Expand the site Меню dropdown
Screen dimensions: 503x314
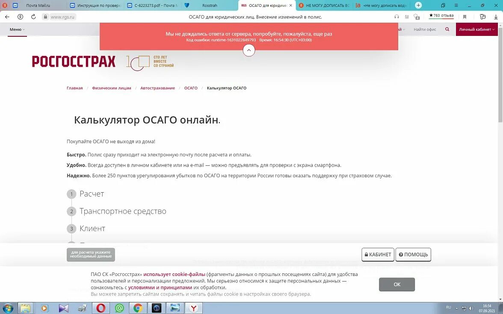coord(17,29)
